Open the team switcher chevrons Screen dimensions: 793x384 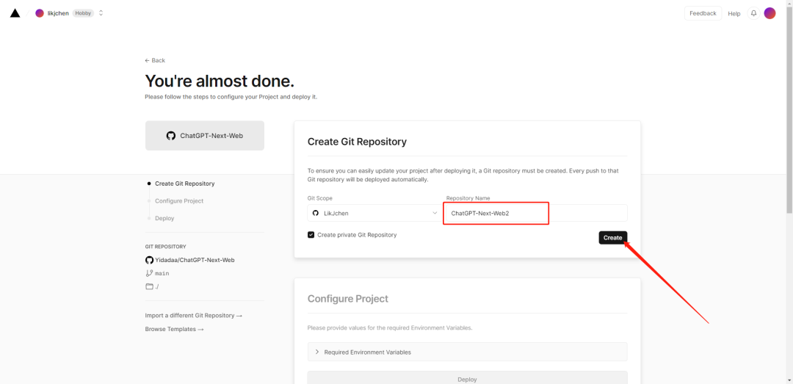pyautogui.click(x=101, y=13)
